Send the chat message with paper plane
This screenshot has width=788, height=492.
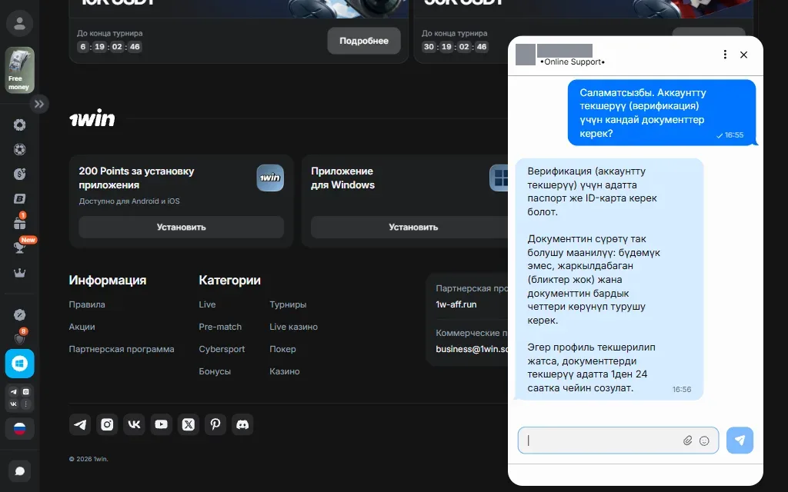[740, 440]
